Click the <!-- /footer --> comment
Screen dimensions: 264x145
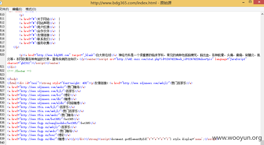click(19, 71)
